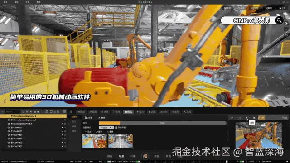
Task: Switch to the 场景 scene bottom tab
Action: pos(121,156)
